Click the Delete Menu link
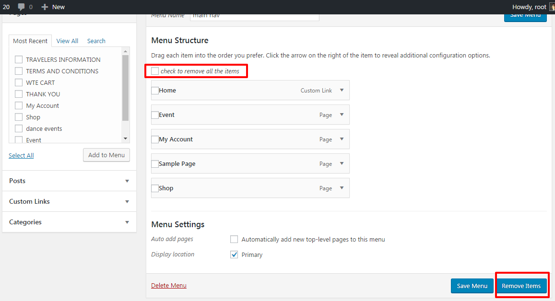555x301 pixels. tap(169, 286)
